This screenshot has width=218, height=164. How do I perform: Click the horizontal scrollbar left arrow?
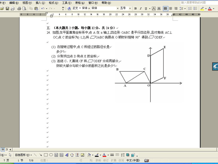pyautogui.click(x=10, y=150)
